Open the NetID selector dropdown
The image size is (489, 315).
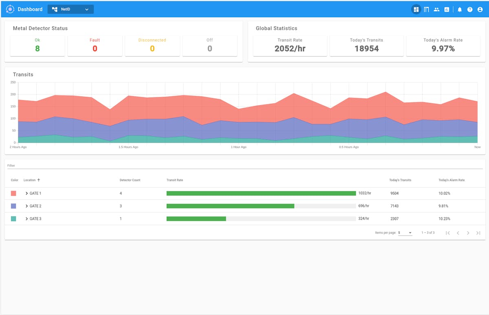click(70, 9)
